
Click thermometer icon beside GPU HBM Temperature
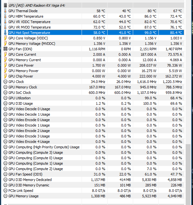[x=5, y=16]
